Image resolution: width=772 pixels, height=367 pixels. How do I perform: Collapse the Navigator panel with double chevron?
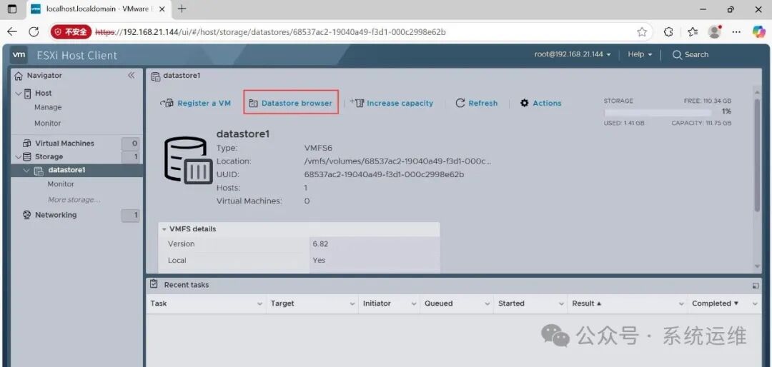(131, 75)
